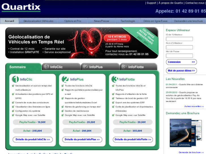The width and height of the screenshot is (206, 154).
Task: Click PayAsYouGo - 29,50€ price pill
Action: pos(133,122)
